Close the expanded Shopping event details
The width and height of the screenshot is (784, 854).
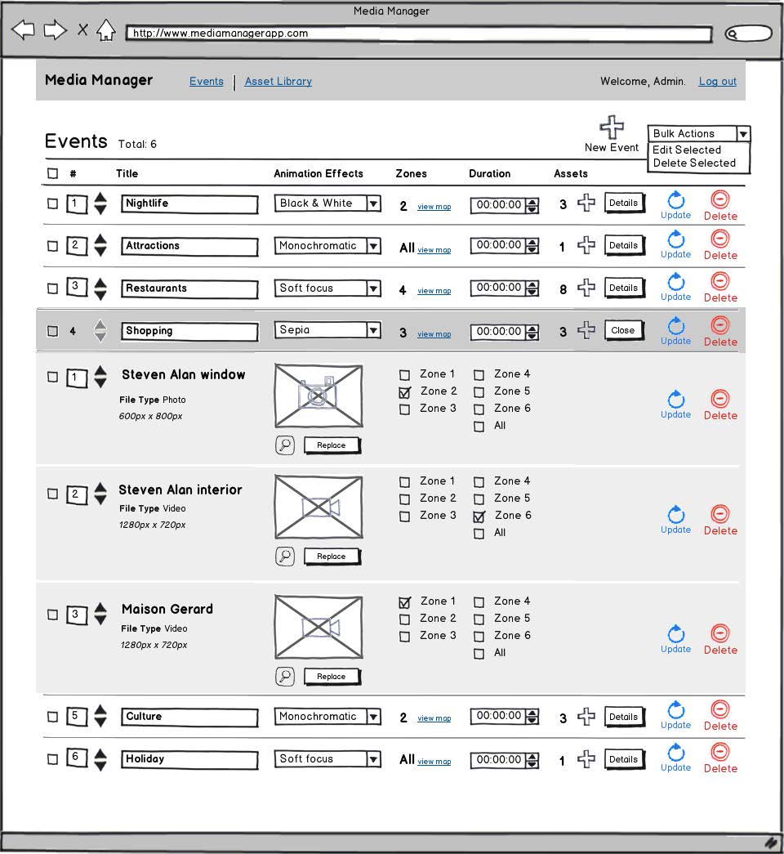click(625, 331)
